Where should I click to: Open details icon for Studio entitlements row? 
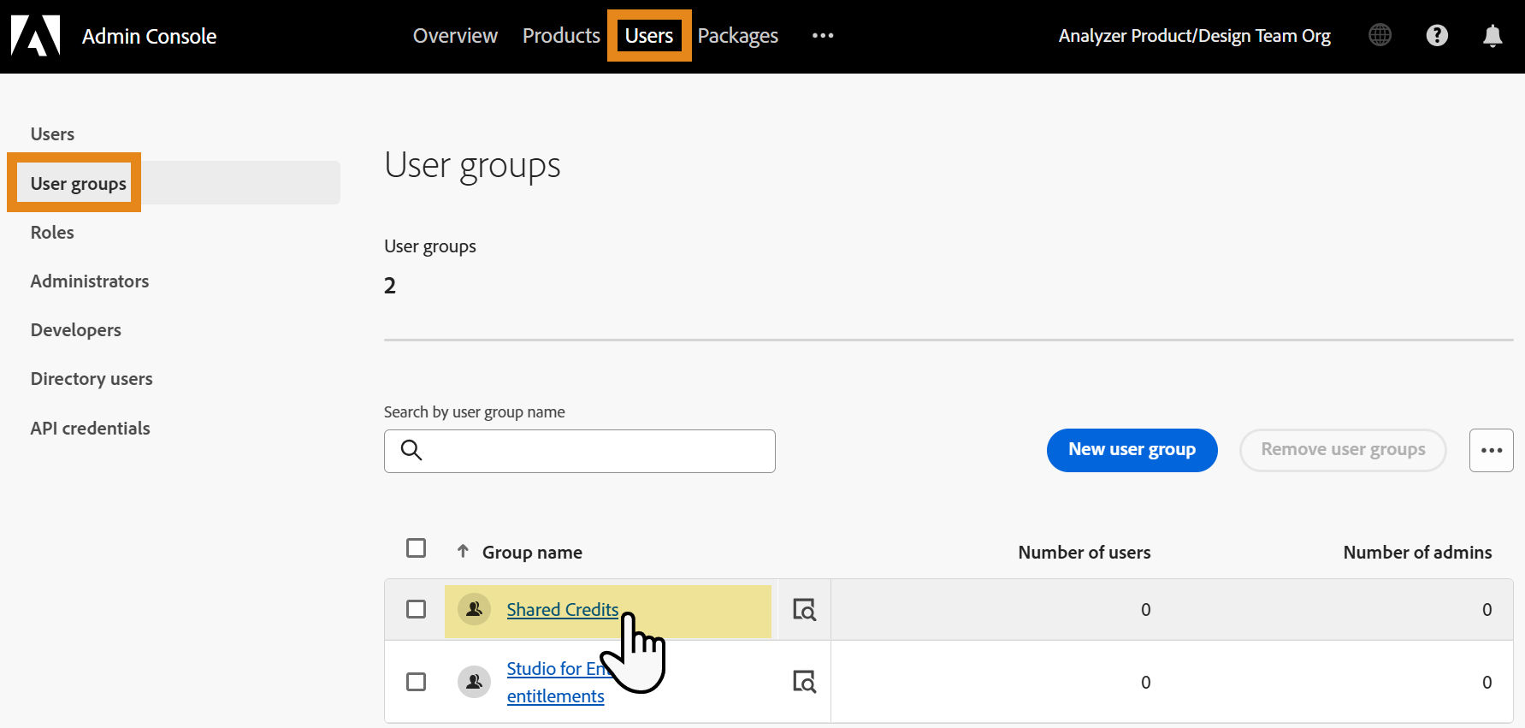(804, 682)
